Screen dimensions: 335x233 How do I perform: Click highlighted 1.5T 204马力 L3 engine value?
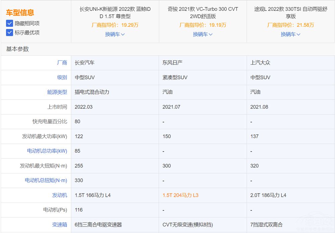tap(180, 195)
